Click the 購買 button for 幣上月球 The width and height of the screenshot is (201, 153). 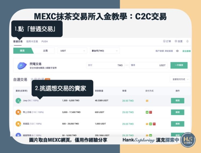(178, 112)
